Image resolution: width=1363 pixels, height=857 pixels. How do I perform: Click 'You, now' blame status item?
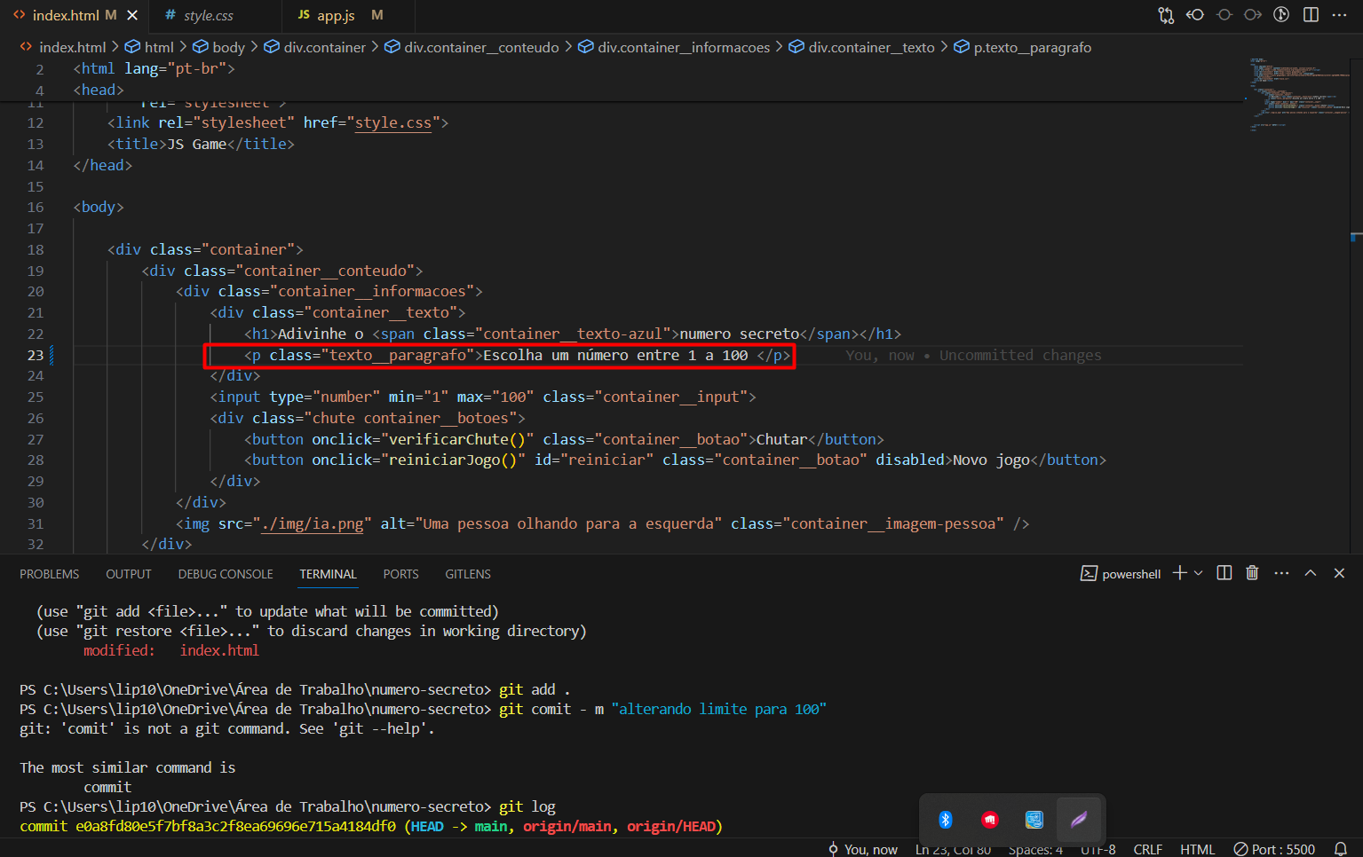(862, 849)
